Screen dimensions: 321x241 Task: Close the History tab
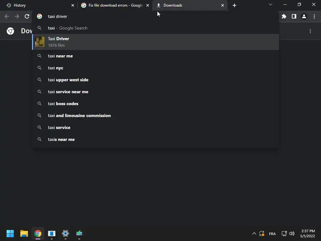point(73,5)
